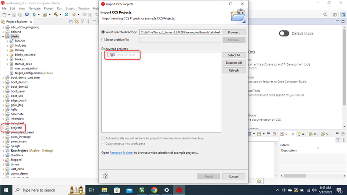Minimize the Project Explorer panel
347x195 pixels.
94,21
